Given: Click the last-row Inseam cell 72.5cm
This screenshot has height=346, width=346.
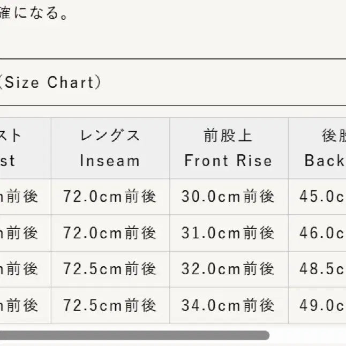Looking at the screenshot, I should tap(110, 305).
